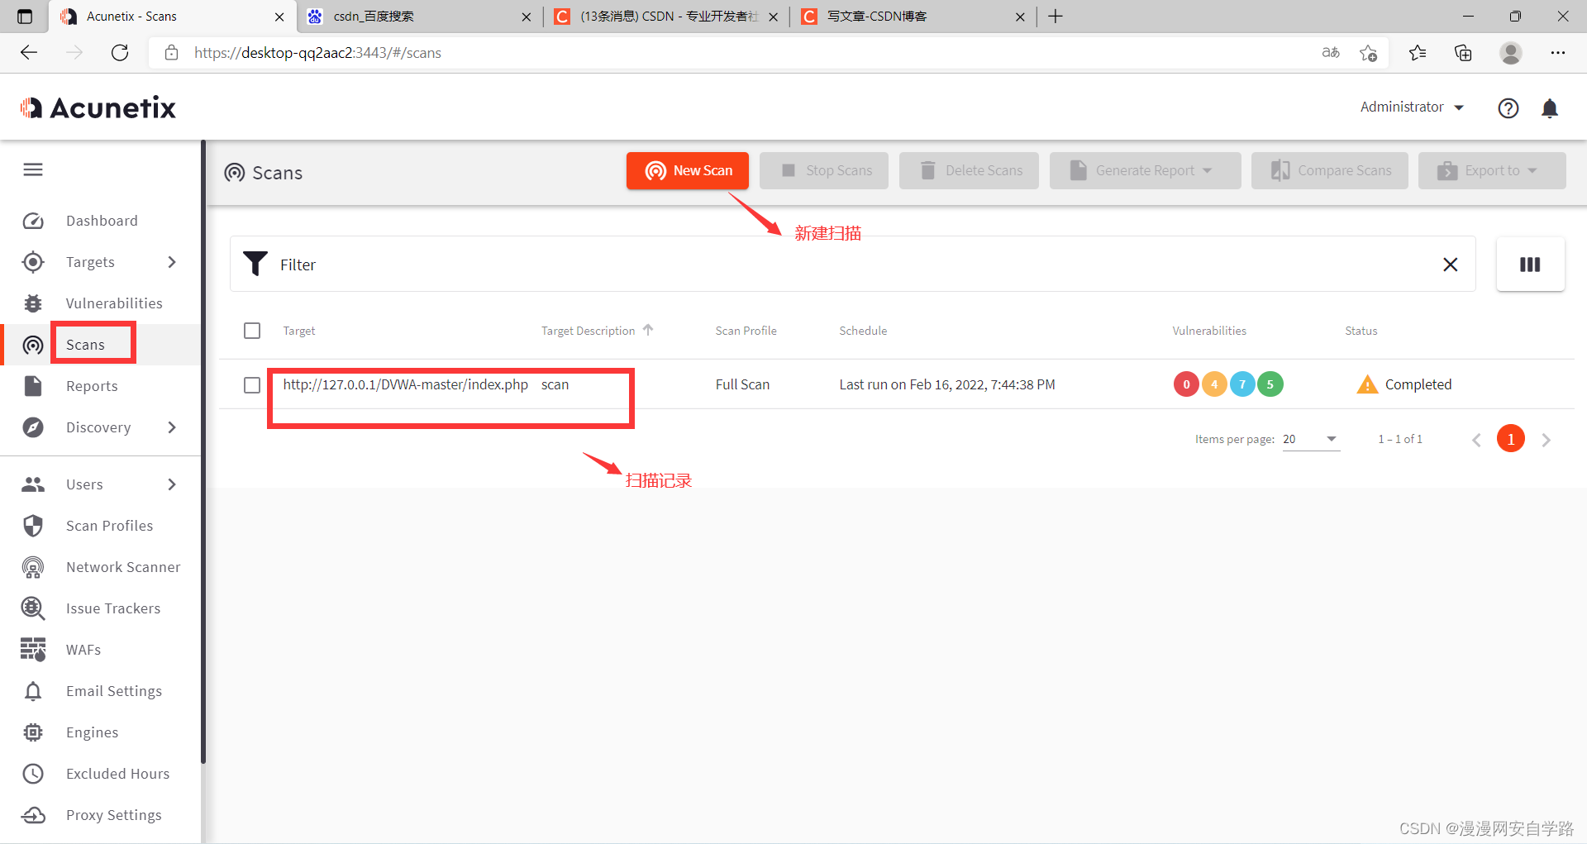Click the Issue Trackers icon
This screenshot has width=1587, height=844.
tap(33, 608)
